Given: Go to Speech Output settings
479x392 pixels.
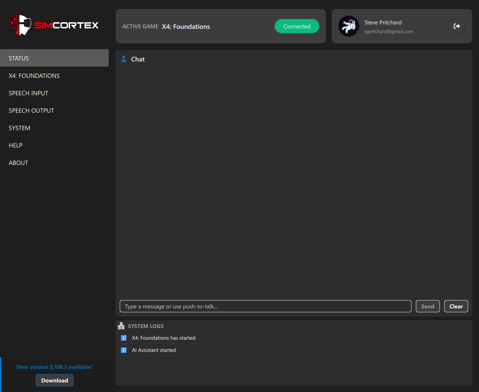Looking at the screenshot, I should [54, 110].
